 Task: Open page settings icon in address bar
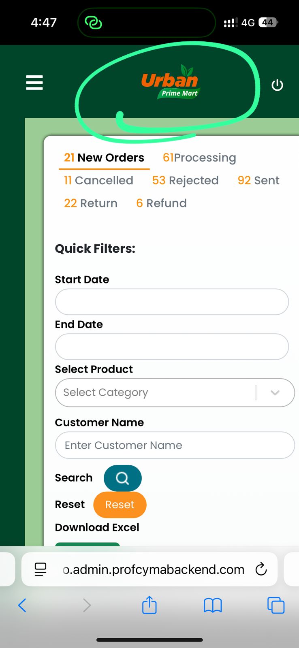coord(41,569)
